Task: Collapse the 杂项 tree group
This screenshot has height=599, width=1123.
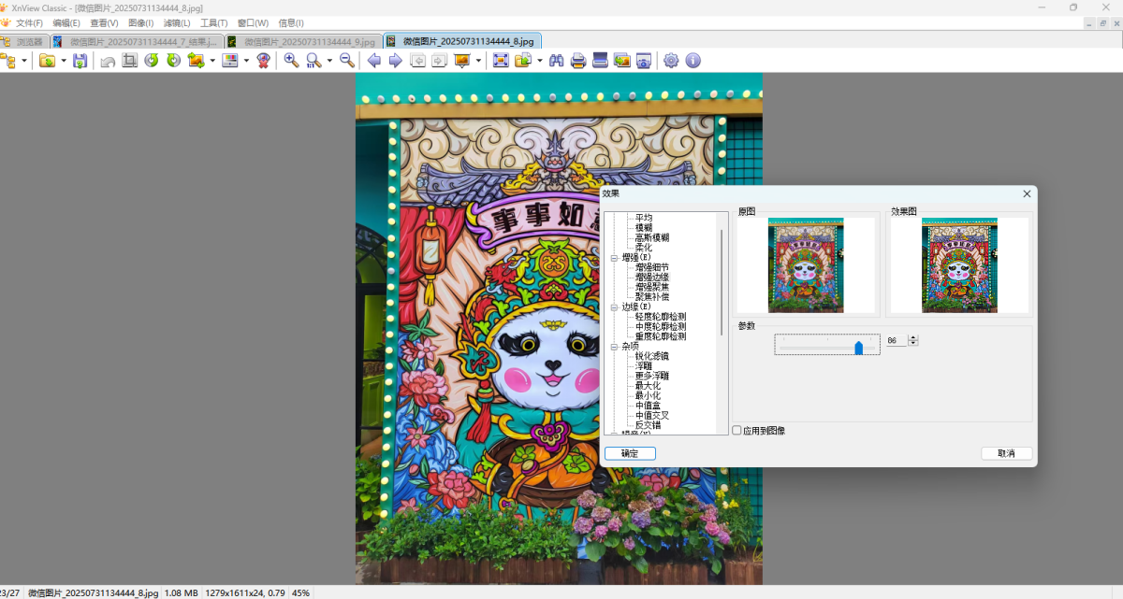Action: (614, 347)
